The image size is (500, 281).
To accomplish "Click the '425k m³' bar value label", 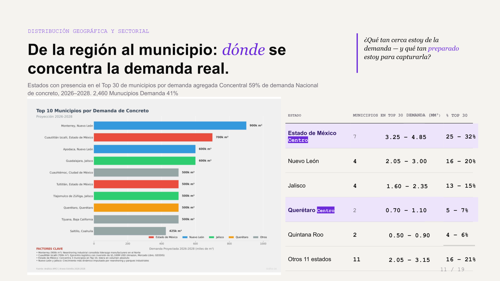I will coord(176,231).
